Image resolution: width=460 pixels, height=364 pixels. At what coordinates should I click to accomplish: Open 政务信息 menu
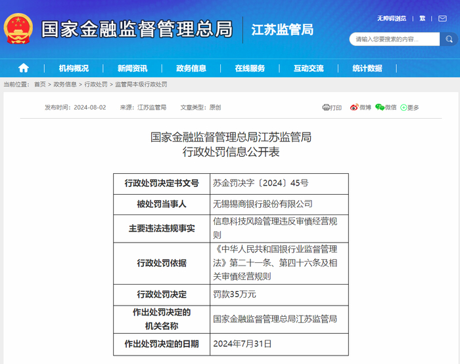click(x=191, y=68)
